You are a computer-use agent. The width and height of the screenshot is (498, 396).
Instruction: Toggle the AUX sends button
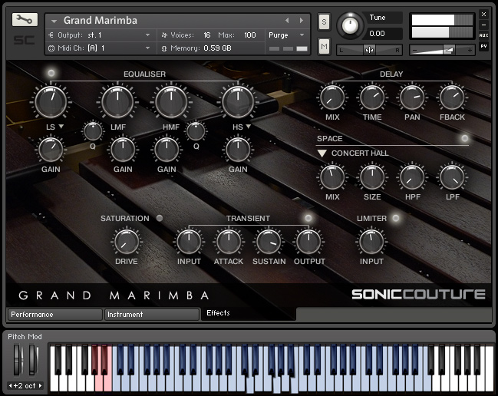(x=483, y=35)
